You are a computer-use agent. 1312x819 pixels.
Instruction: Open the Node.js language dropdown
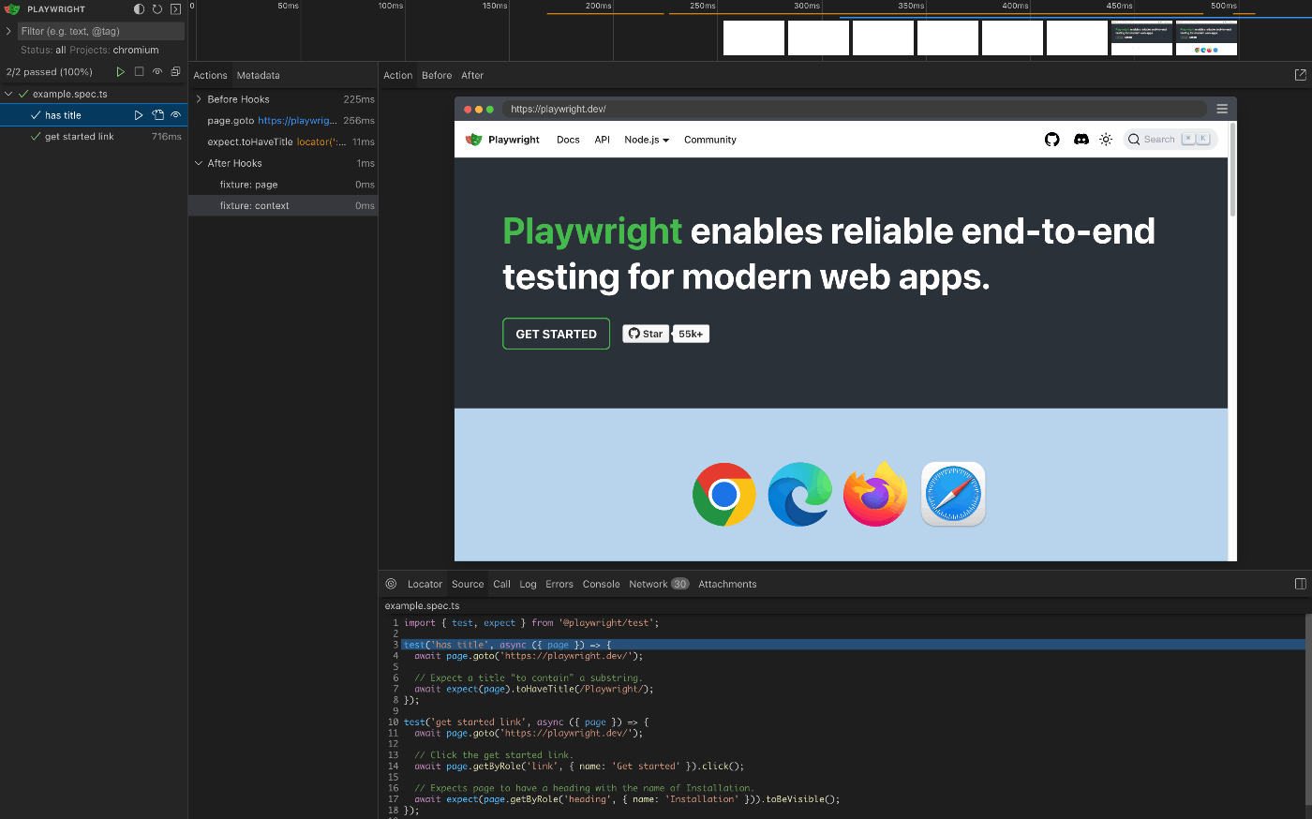[647, 140]
